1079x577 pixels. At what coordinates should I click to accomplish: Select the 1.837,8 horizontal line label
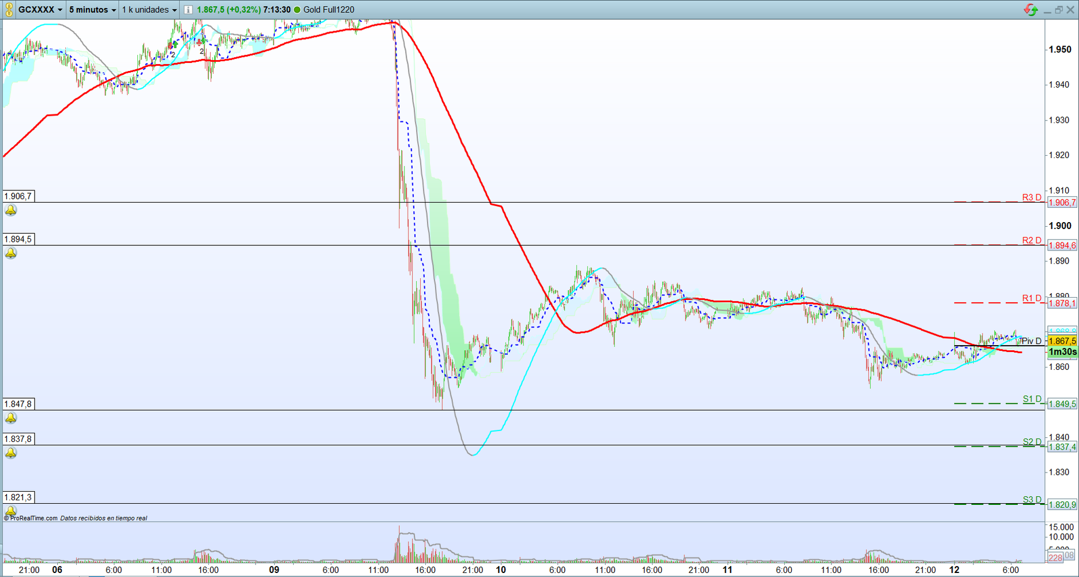pyautogui.click(x=18, y=439)
